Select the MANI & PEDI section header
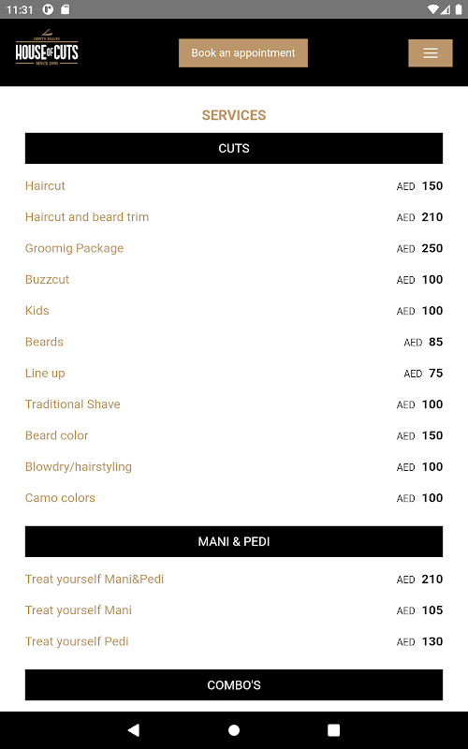The image size is (468, 749). [234, 542]
